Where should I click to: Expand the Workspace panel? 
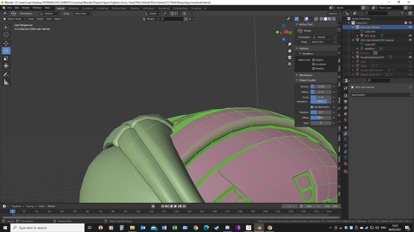(297, 75)
